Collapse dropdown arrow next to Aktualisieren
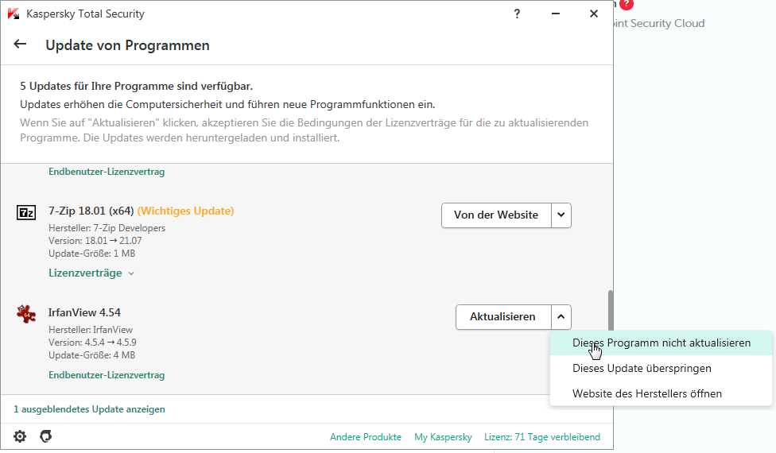Screen dimensions: 776x453 click(x=561, y=317)
